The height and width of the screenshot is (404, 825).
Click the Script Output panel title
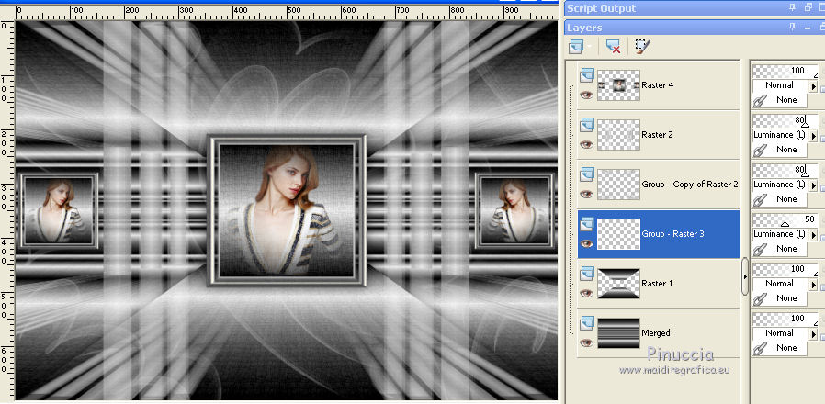tap(602, 8)
